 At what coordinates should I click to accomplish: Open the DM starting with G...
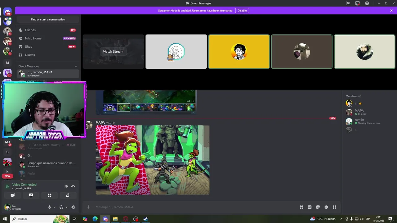click(48, 155)
